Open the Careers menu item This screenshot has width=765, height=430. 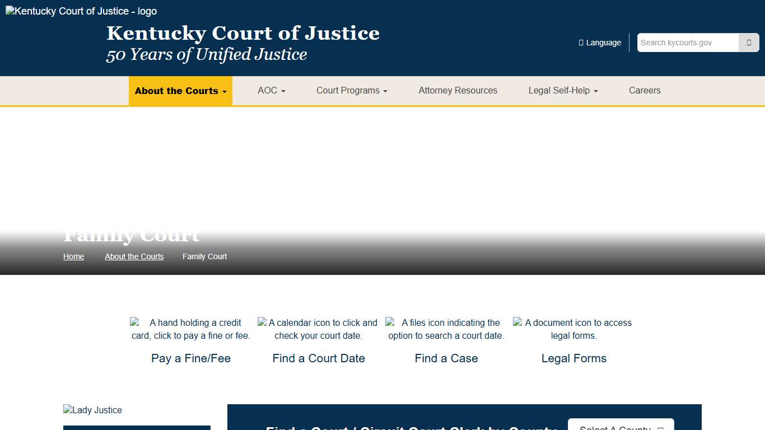point(645,90)
